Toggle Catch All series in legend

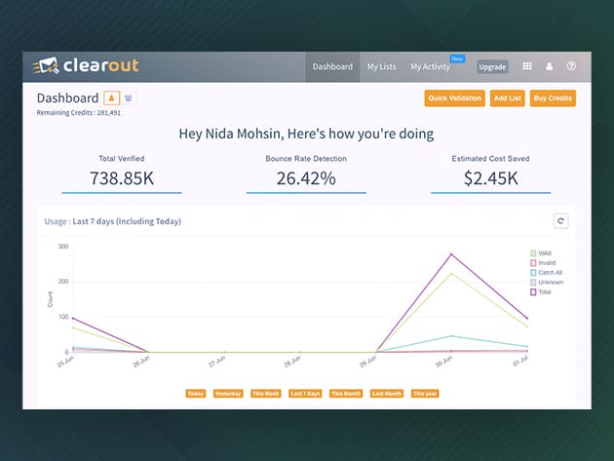tap(533, 273)
